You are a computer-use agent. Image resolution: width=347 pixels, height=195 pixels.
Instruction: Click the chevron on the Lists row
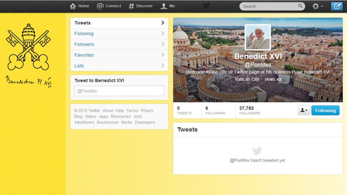pos(163,66)
